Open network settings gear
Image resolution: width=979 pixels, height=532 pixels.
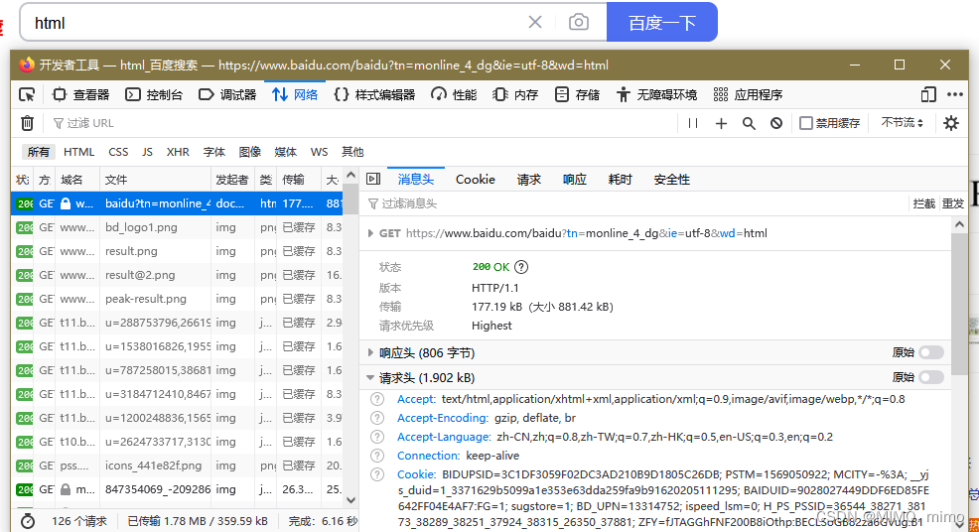point(951,124)
